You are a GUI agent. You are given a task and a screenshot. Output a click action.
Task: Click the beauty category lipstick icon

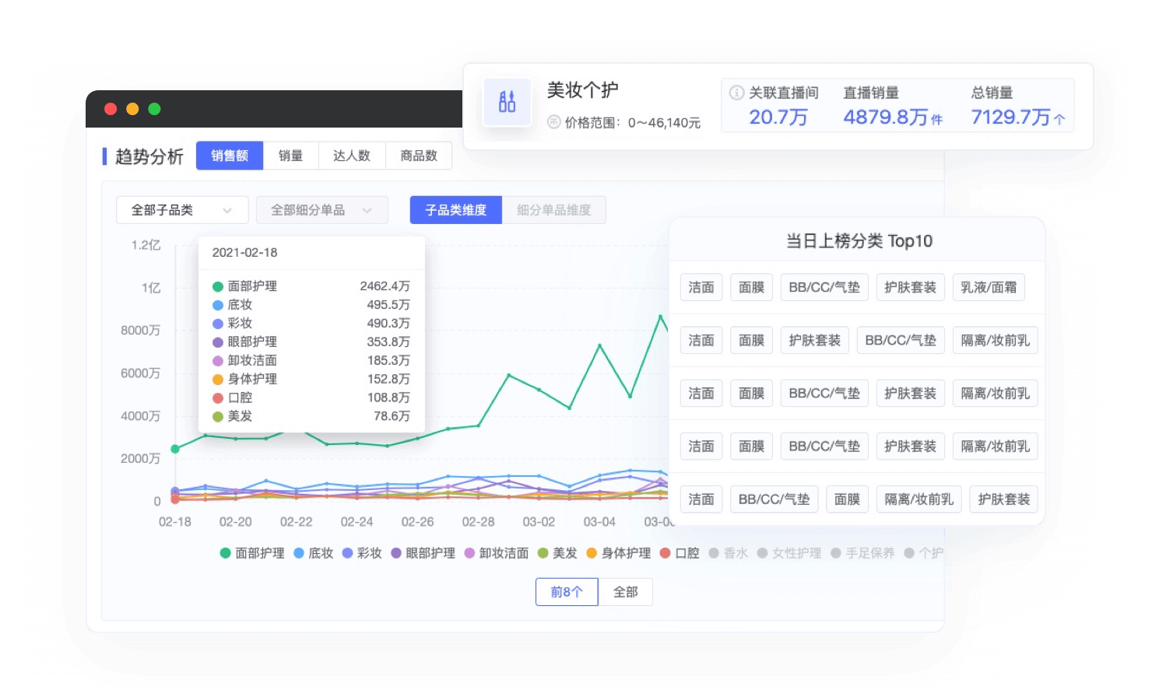pos(507,101)
